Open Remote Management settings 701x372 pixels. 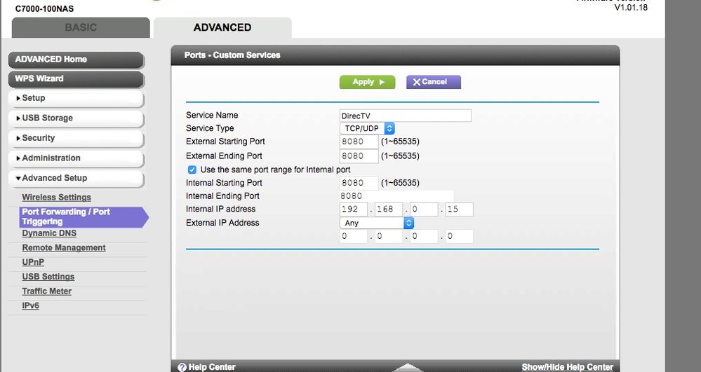coord(64,248)
